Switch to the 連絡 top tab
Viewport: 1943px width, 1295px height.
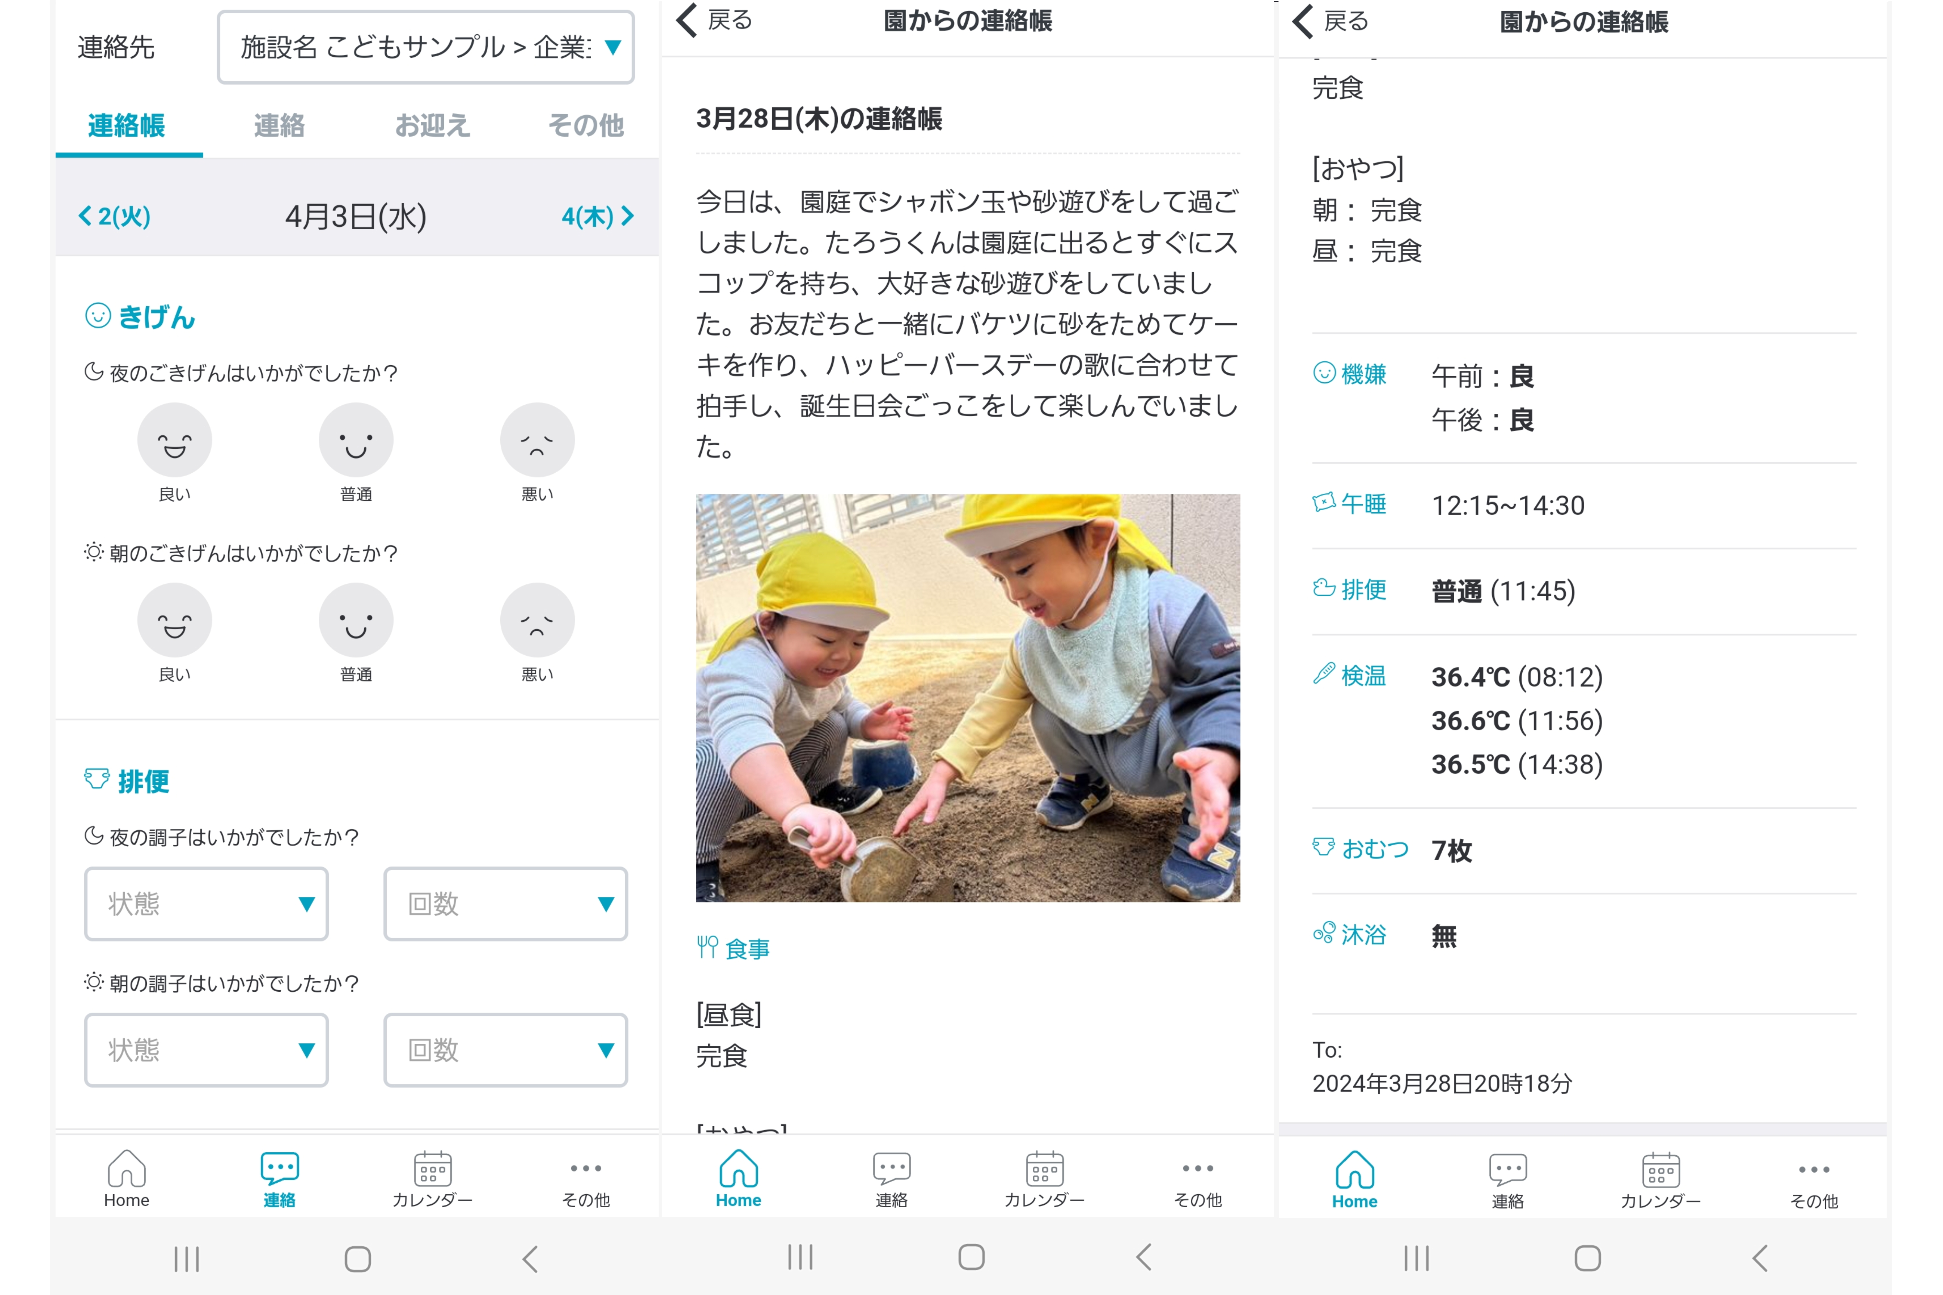coord(279,126)
